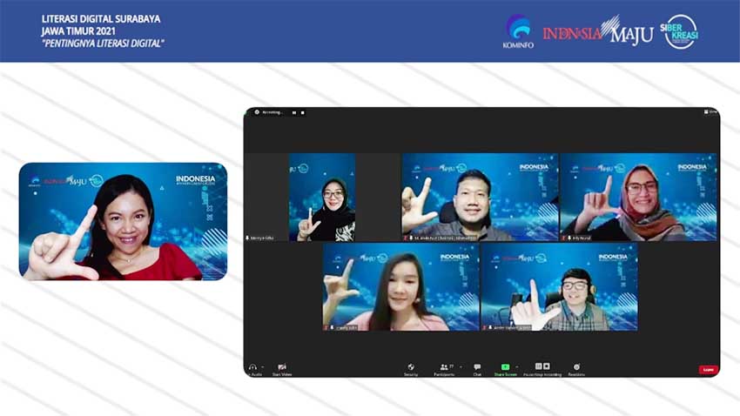Expand the arrow next to Participants
Viewport: 740px width, 416px height.
[x=461, y=367]
